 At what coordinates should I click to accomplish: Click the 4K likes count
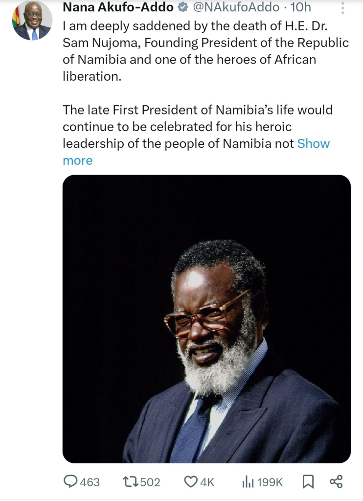click(207, 482)
